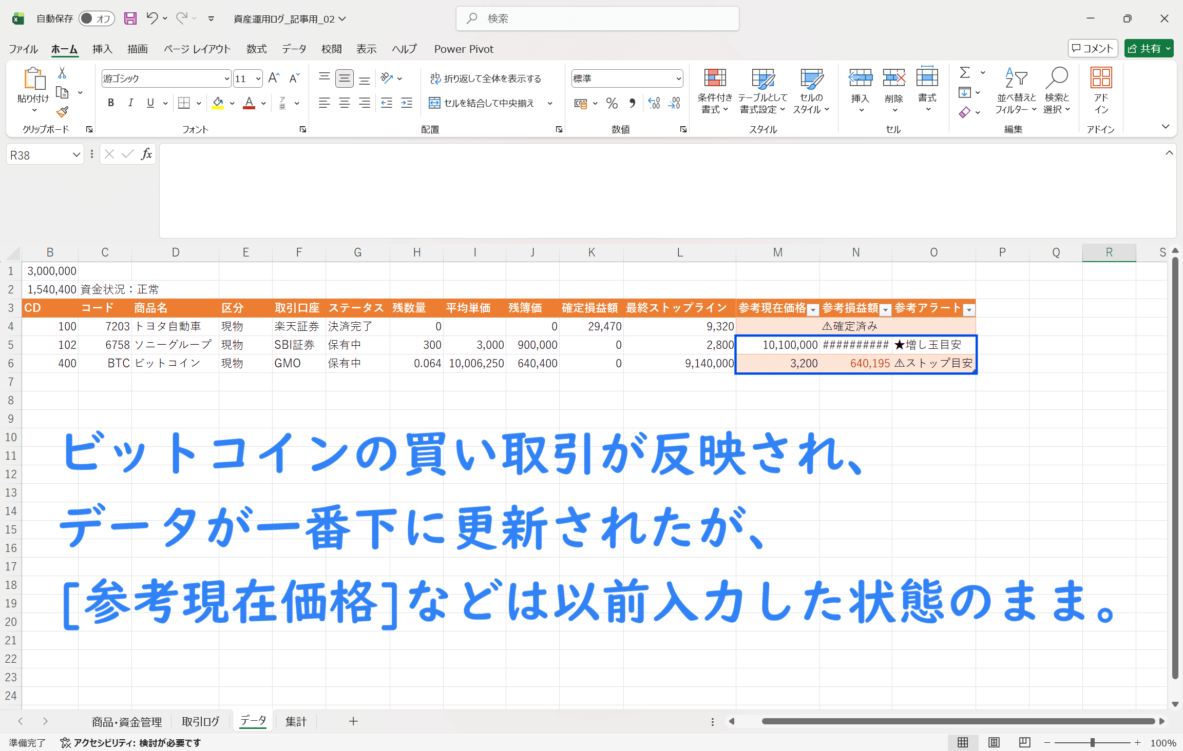Open the number format dropdown
Screen dimensions: 1183x751
pos(678,78)
